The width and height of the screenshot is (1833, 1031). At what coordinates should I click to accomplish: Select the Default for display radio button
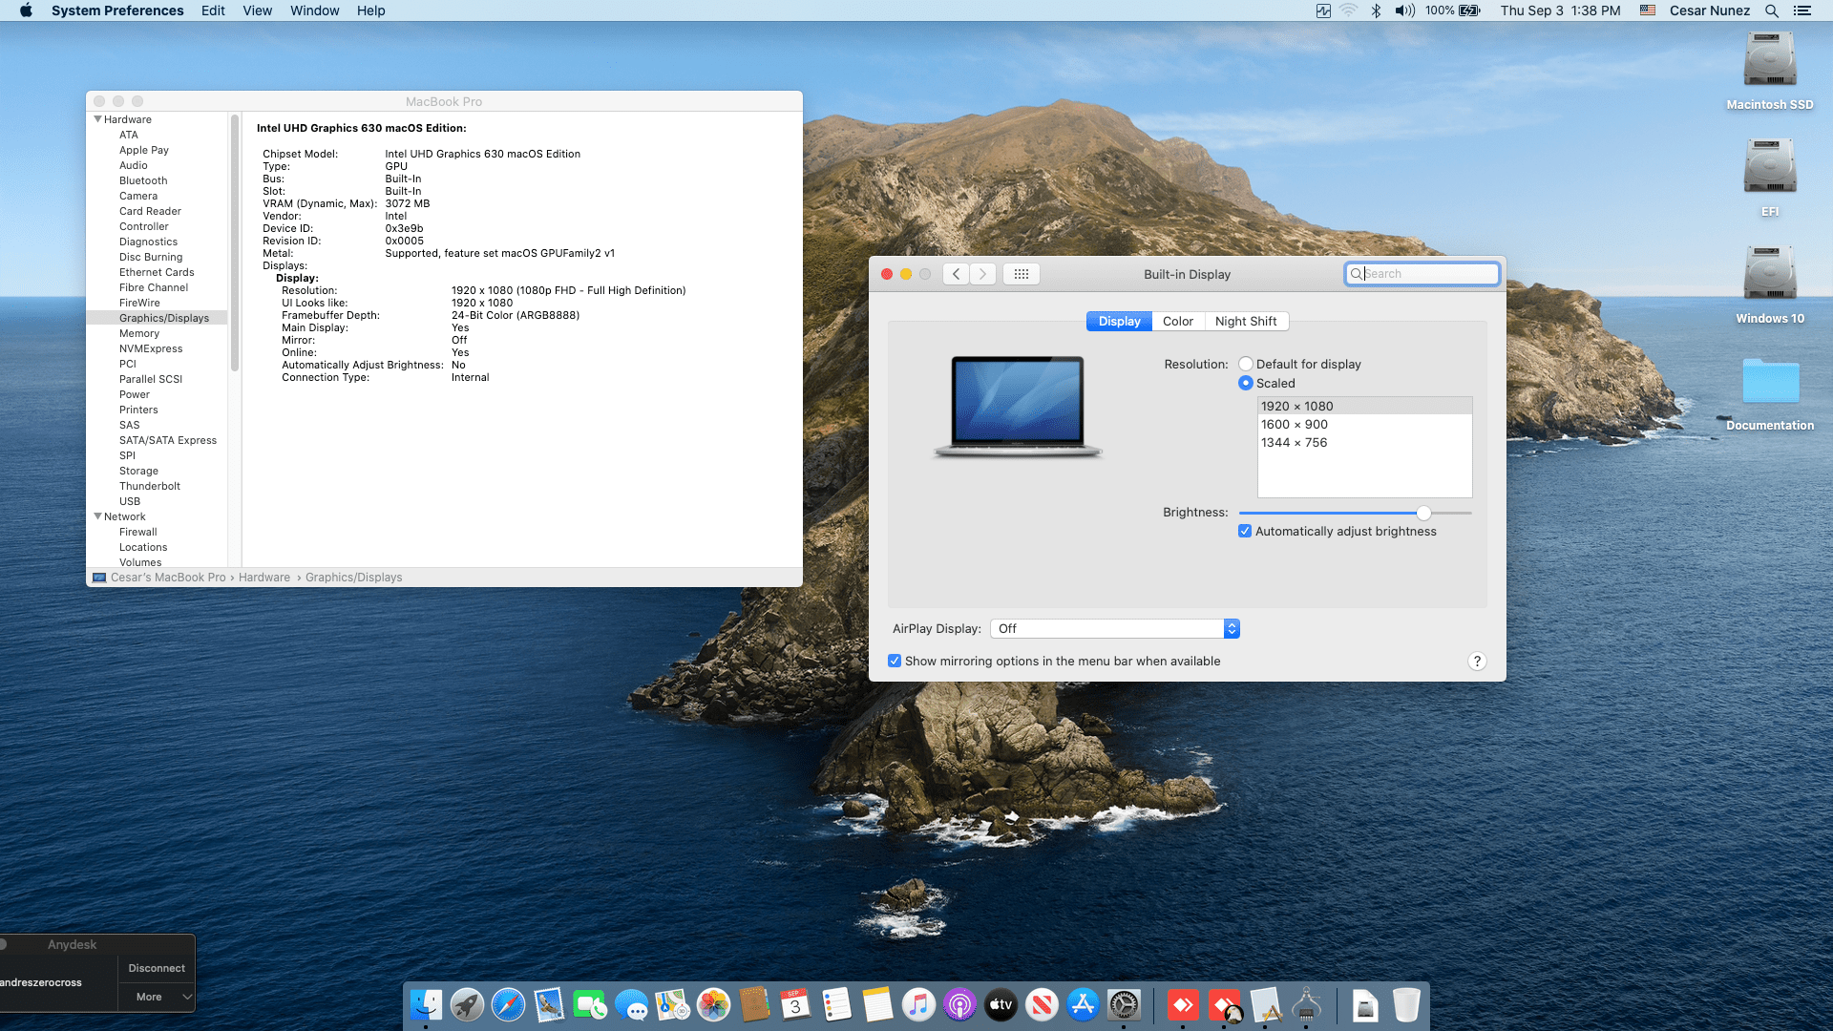click(1246, 364)
